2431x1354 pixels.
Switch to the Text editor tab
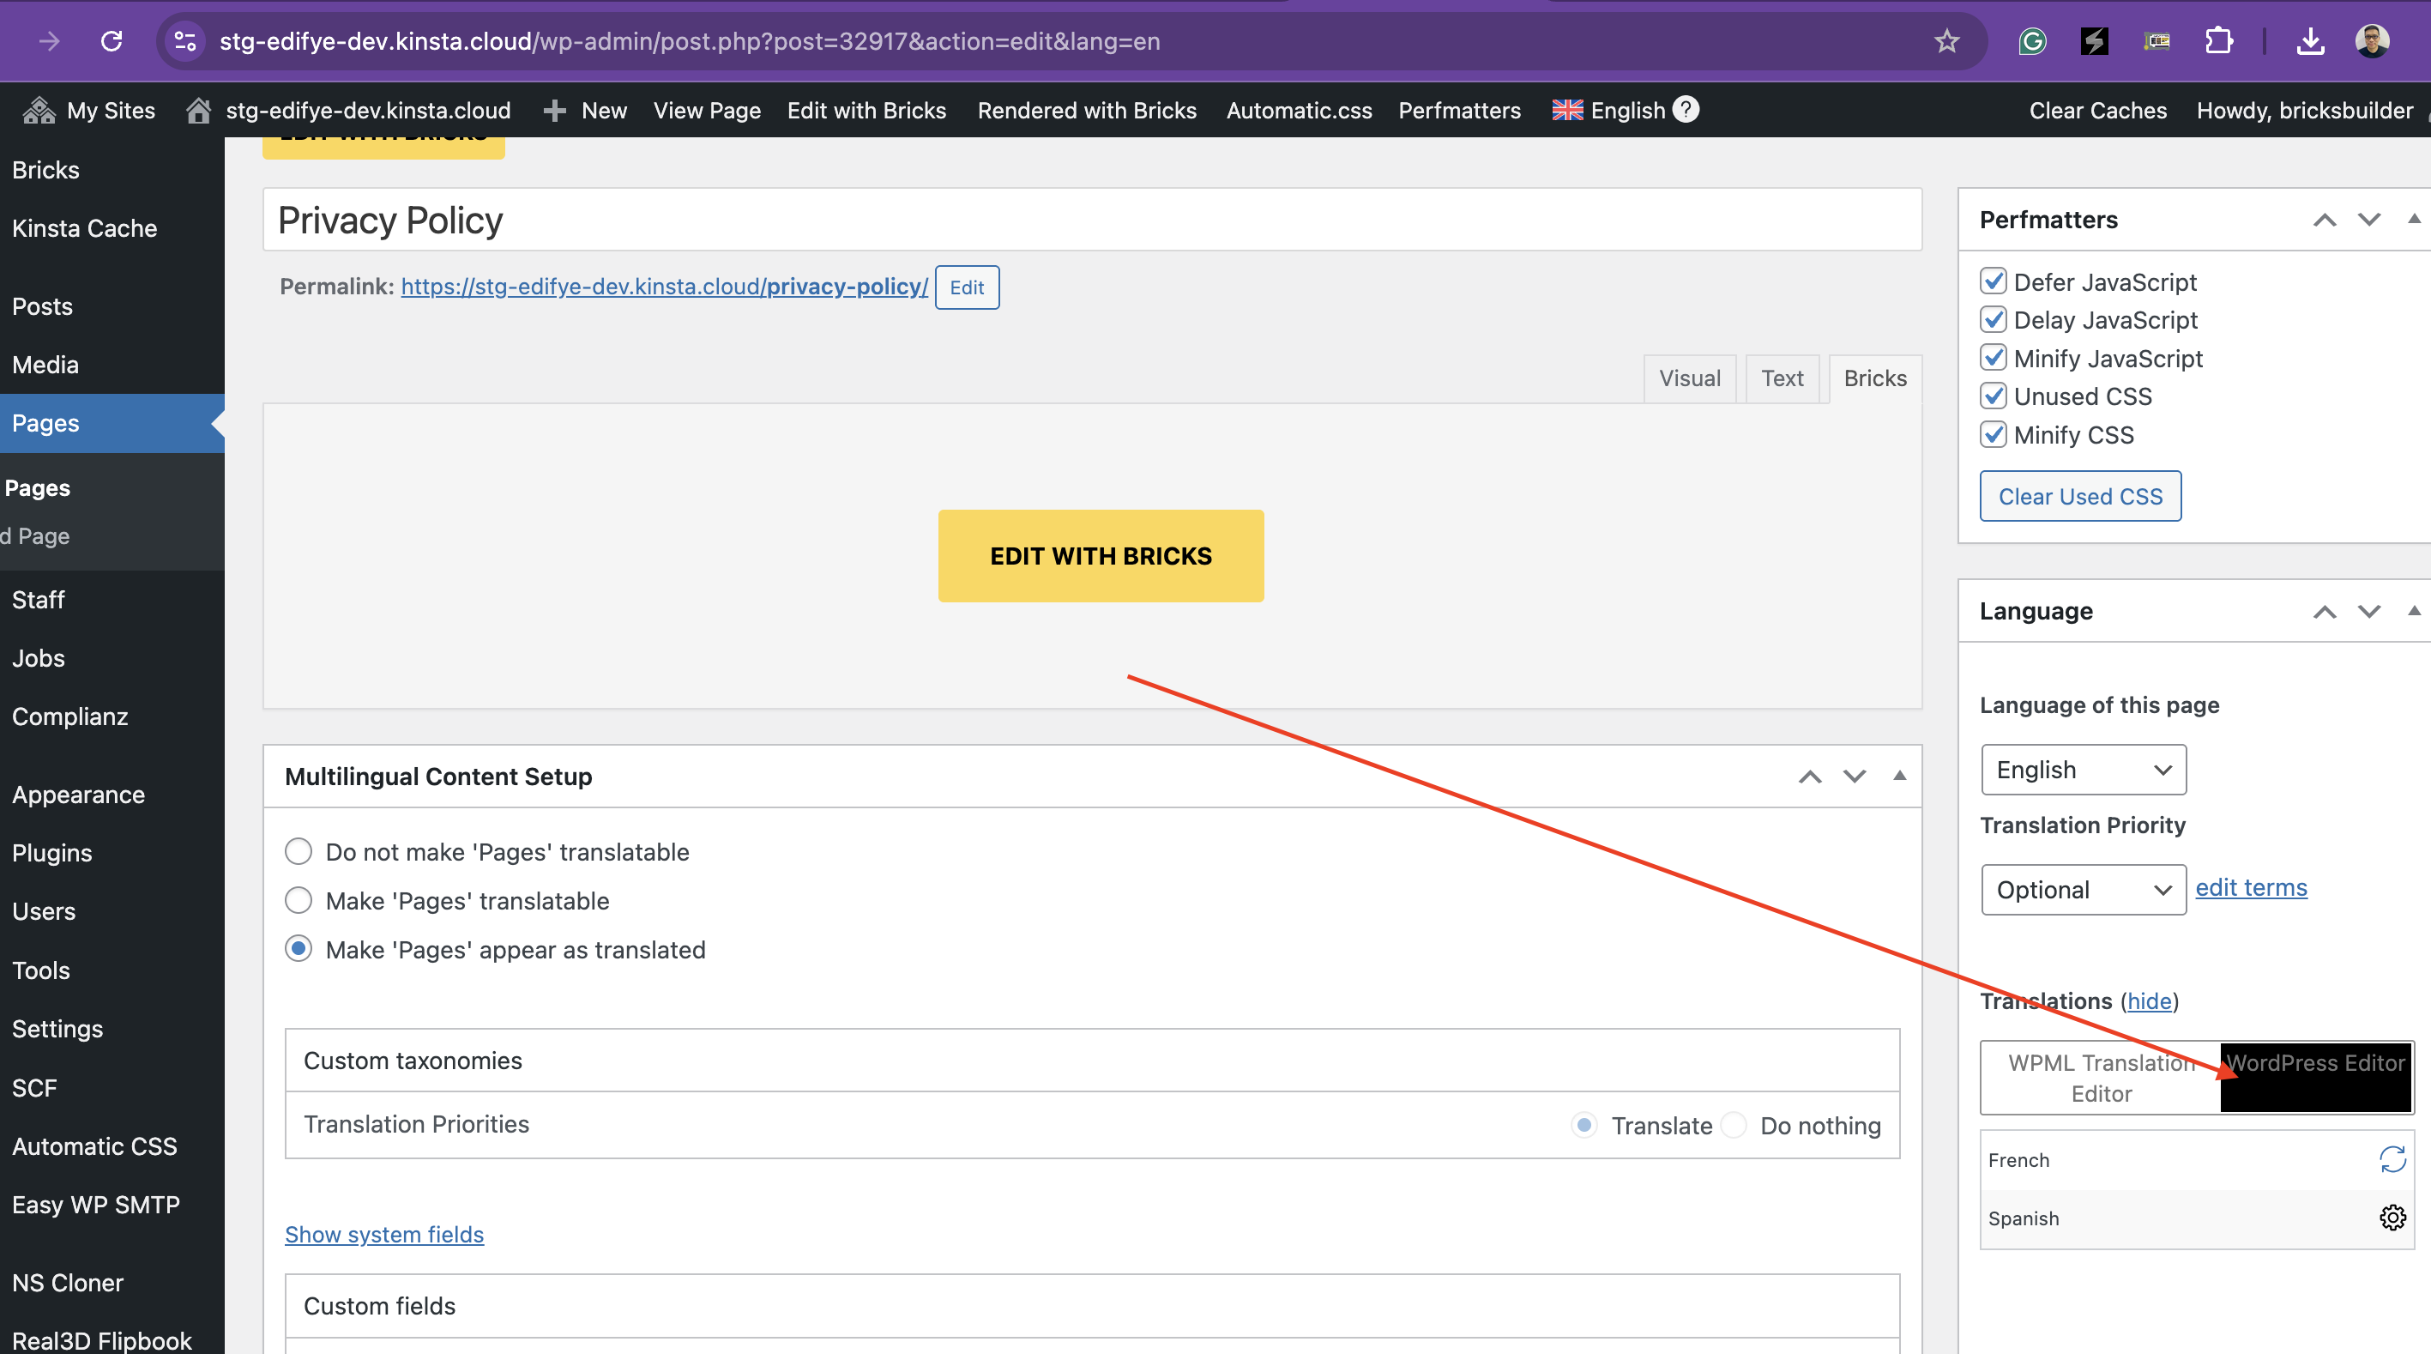click(x=1782, y=378)
